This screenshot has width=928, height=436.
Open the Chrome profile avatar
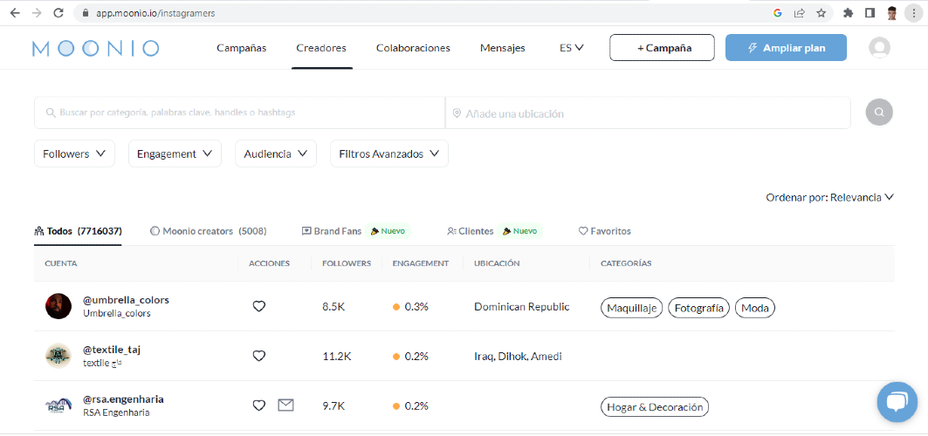[x=892, y=13]
